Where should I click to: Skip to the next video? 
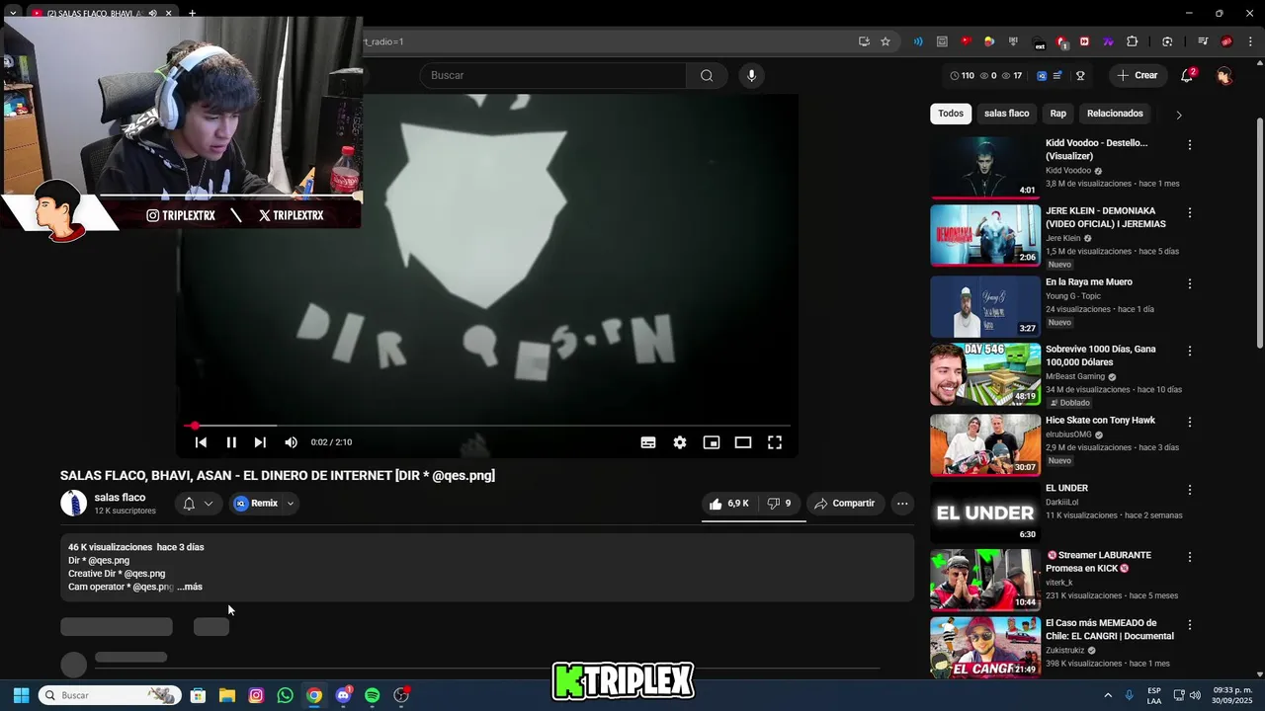(260, 442)
